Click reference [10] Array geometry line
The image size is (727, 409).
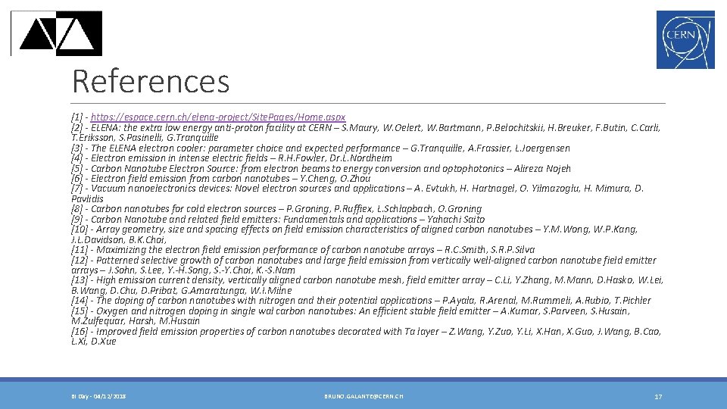[354, 234]
